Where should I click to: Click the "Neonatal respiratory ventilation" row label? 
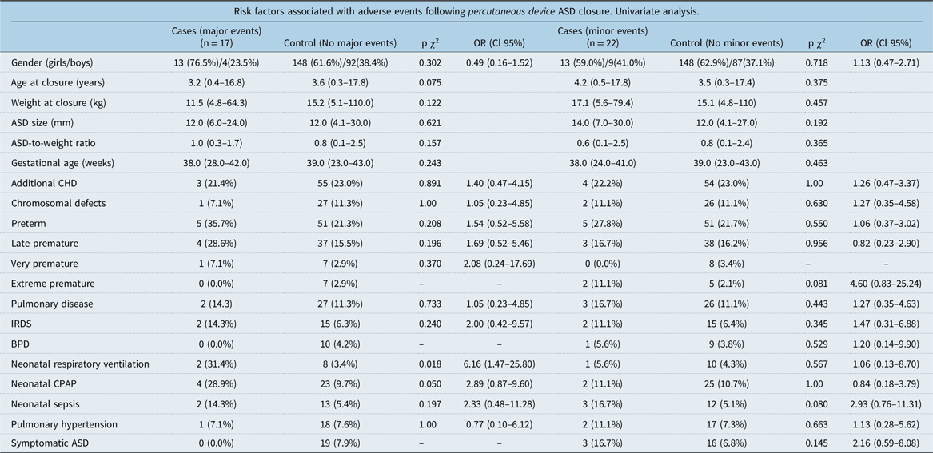pyautogui.click(x=80, y=364)
